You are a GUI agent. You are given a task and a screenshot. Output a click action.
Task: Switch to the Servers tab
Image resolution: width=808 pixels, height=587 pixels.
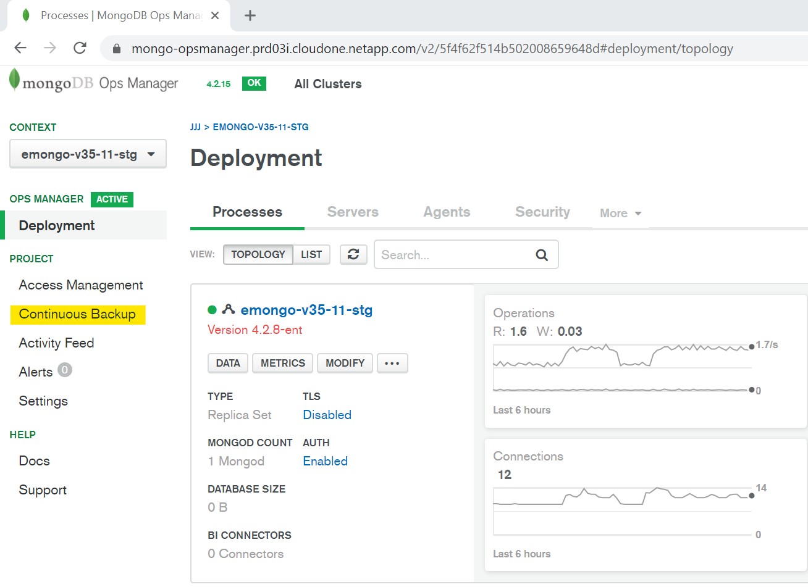pos(353,212)
